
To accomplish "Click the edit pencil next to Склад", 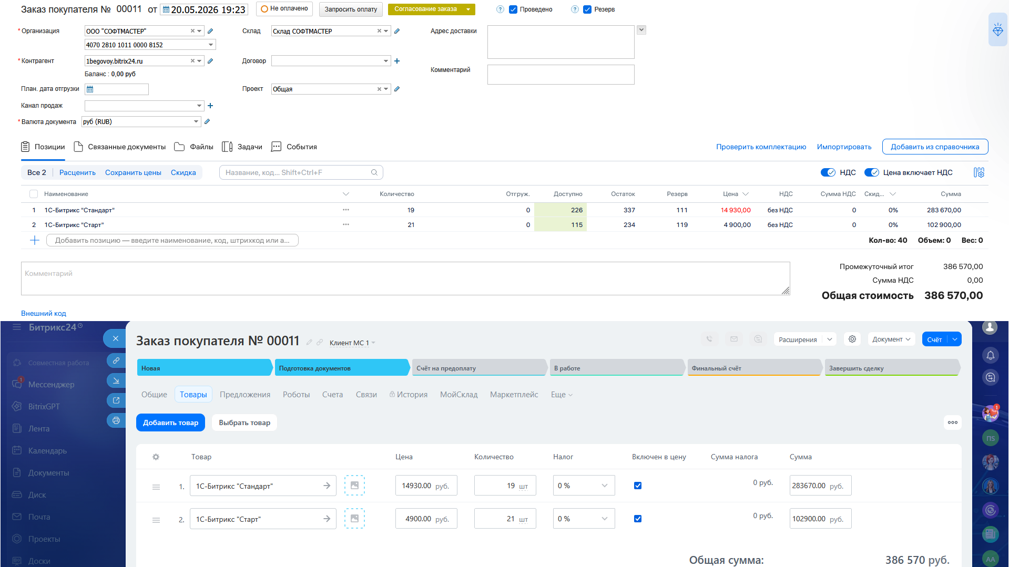I will 397,31.
